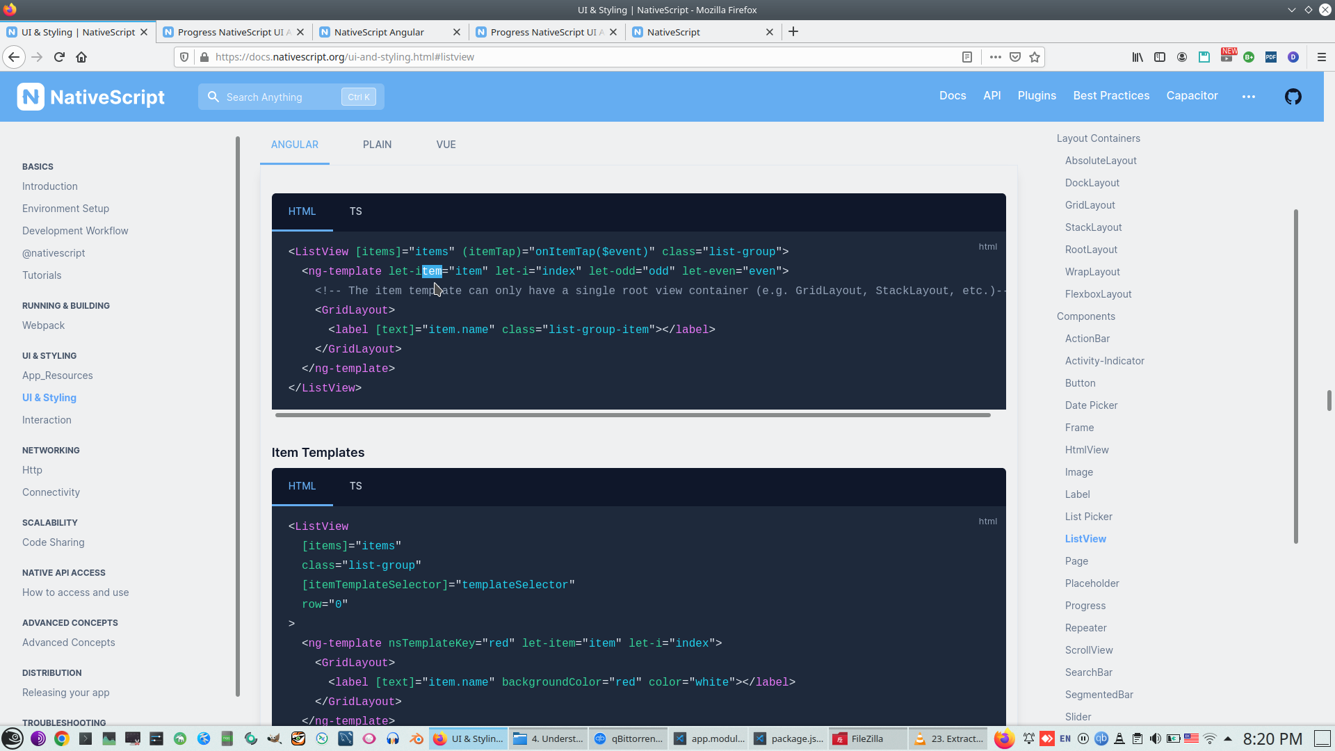Go to GridLayout in right outline
This screenshot has height=751, width=1335.
[1090, 205]
